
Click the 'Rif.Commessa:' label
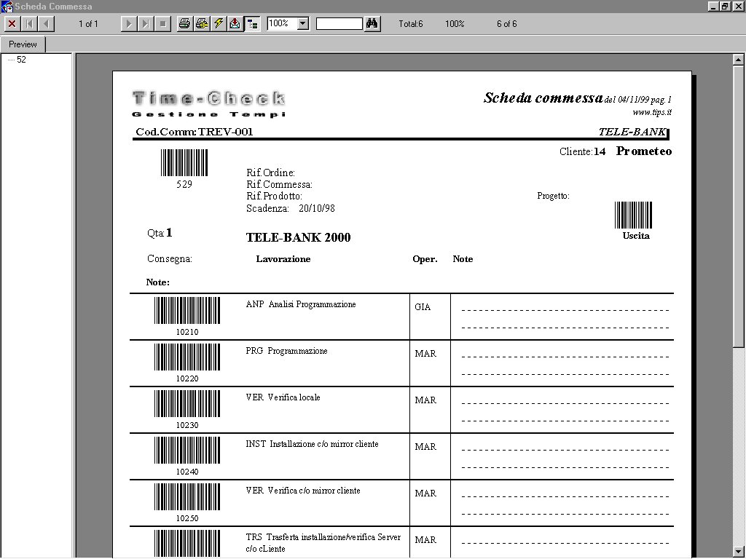[x=279, y=184]
